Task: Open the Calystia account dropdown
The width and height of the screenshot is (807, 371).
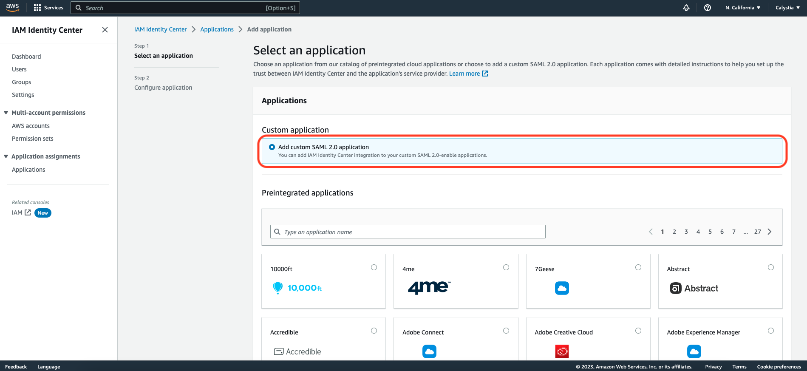Action: pyautogui.click(x=787, y=8)
